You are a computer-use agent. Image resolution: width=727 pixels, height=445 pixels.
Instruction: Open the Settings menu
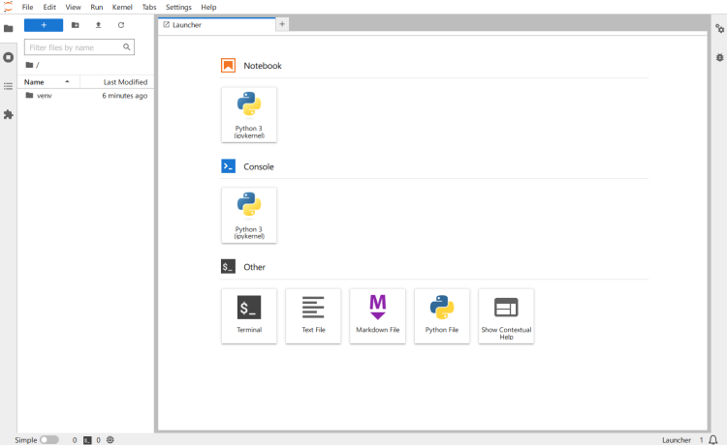[x=178, y=7]
